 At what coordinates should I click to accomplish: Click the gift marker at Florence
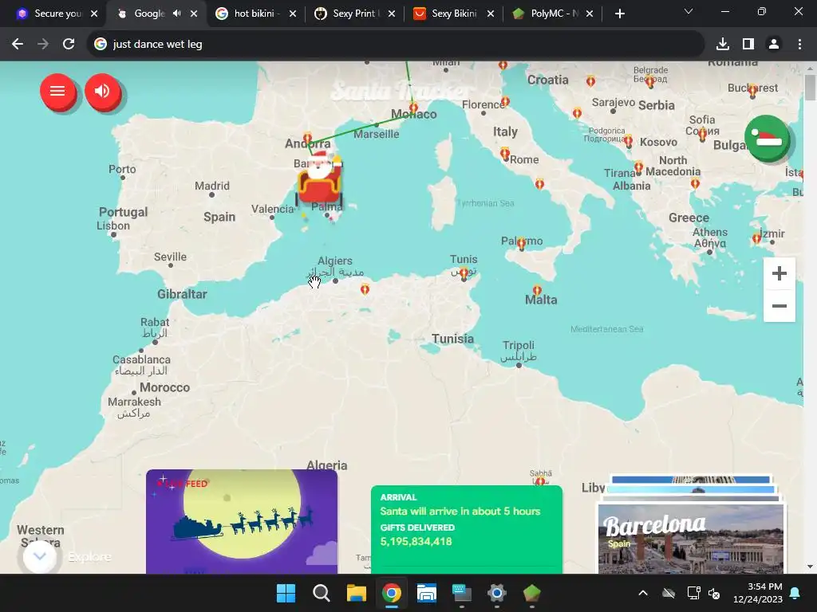[505, 101]
